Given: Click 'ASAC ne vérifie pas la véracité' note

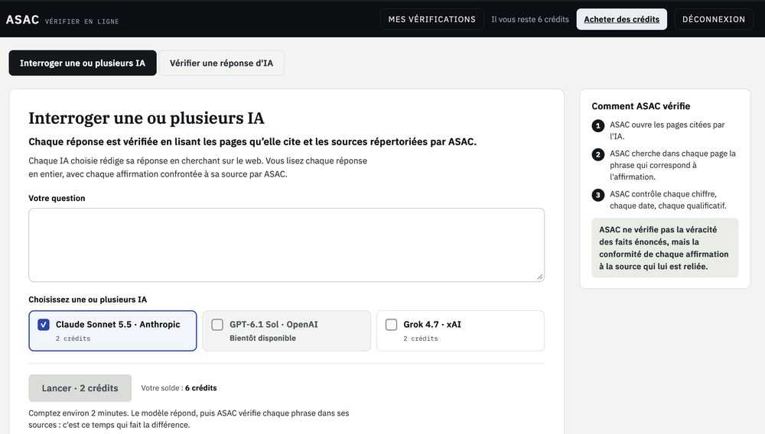Looking at the screenshot, I should point(664,248).
